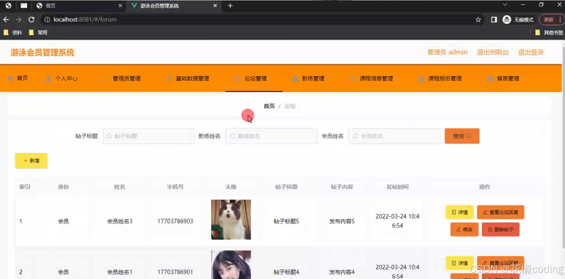This screenshot has width=565, height=279.
Task: Click the 会员姓名1 name cell
Action: (120, 272)
